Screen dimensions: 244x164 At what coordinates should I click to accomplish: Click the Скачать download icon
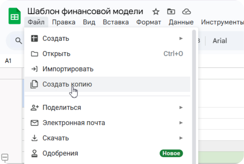click(34, 138)
